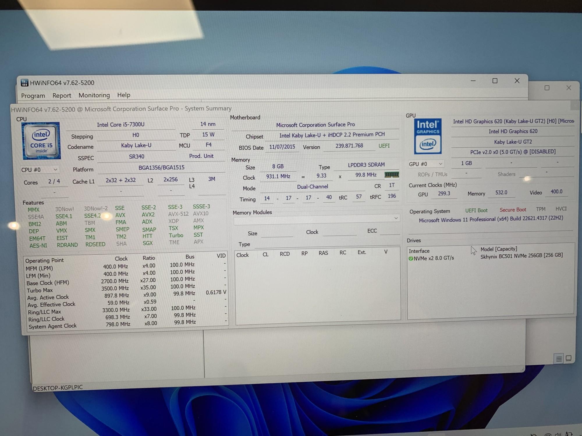Click the "SR340" SSPEC value
The image size is (582, 436).
[x=136, y=156]
